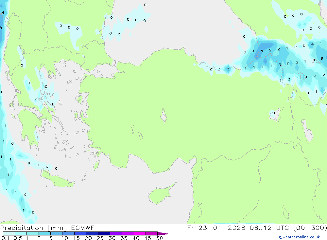Click the 'ECMWF' model label
Viewport: 327px width, 240px height.
[x=83, y=228]
